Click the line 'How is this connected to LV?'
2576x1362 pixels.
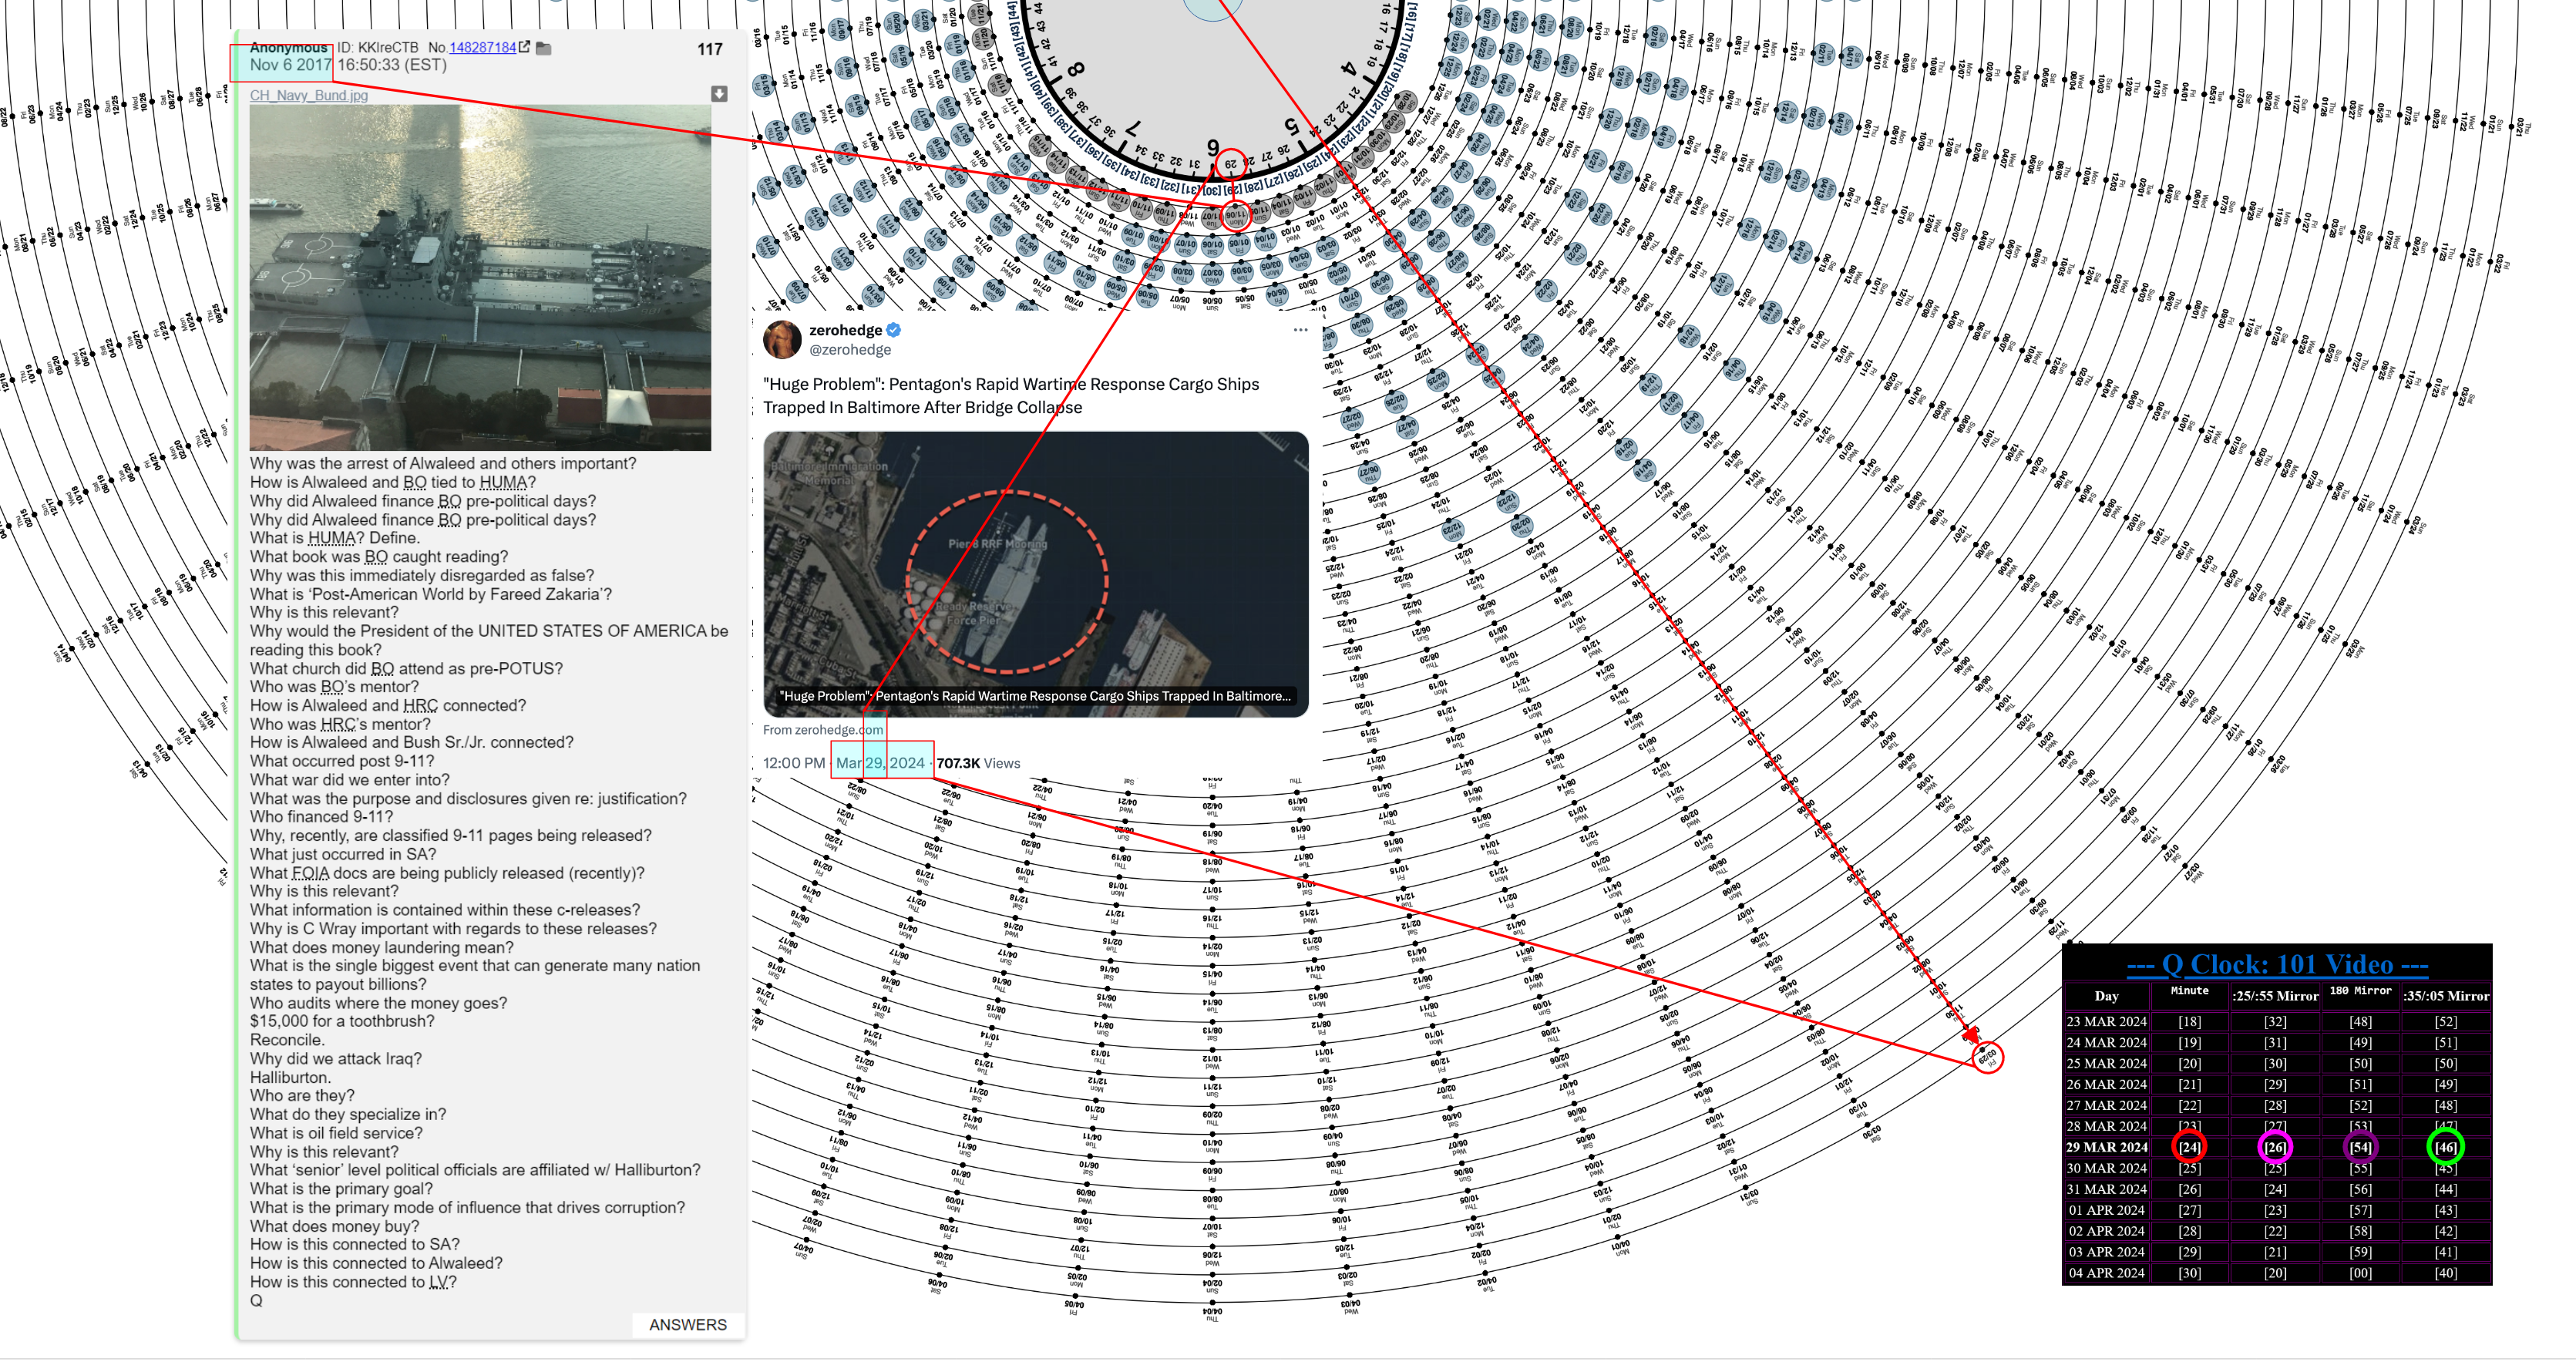click(353, 1283)
